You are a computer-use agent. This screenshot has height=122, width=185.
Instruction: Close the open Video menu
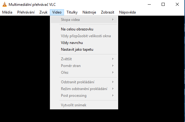tap(57, 12)
